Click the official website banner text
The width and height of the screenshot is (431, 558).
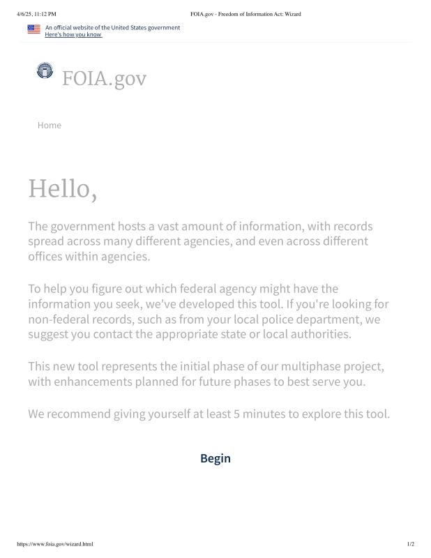click(112, 27)
